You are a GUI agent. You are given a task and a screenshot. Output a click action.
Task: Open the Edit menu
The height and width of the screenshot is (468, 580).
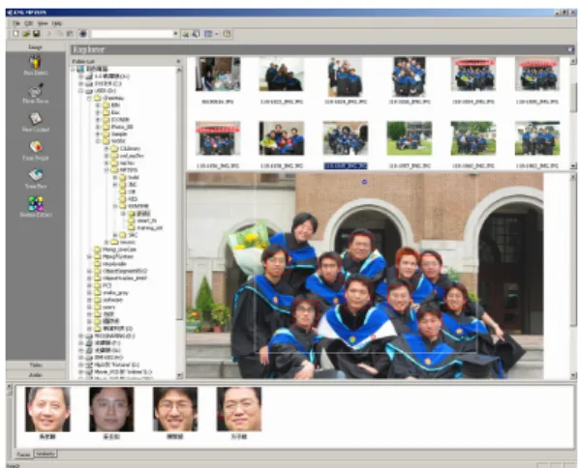[x=28, y=23]
